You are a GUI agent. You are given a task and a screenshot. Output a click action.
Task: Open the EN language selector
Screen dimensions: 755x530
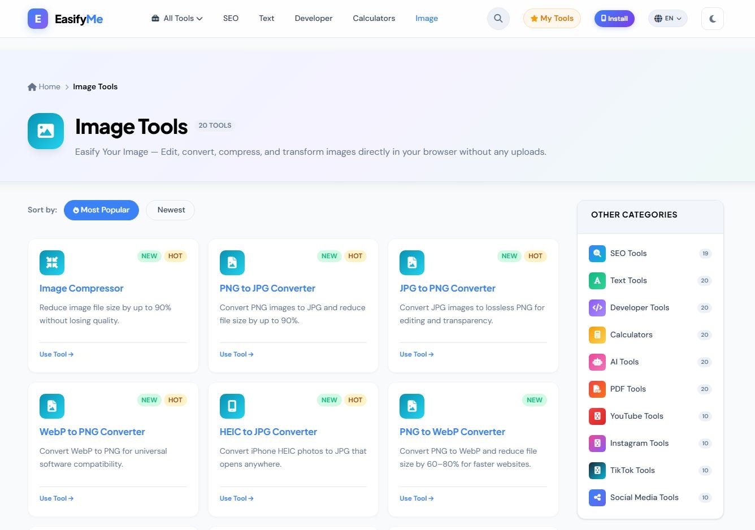pyautogui.click(x=668, y=19)
